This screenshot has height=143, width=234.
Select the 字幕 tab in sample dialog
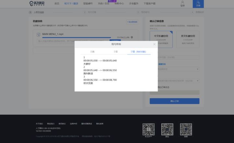pos(115,52)
